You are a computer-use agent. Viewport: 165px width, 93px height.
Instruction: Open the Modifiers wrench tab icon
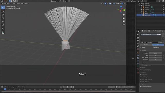(x=138, y=55)
